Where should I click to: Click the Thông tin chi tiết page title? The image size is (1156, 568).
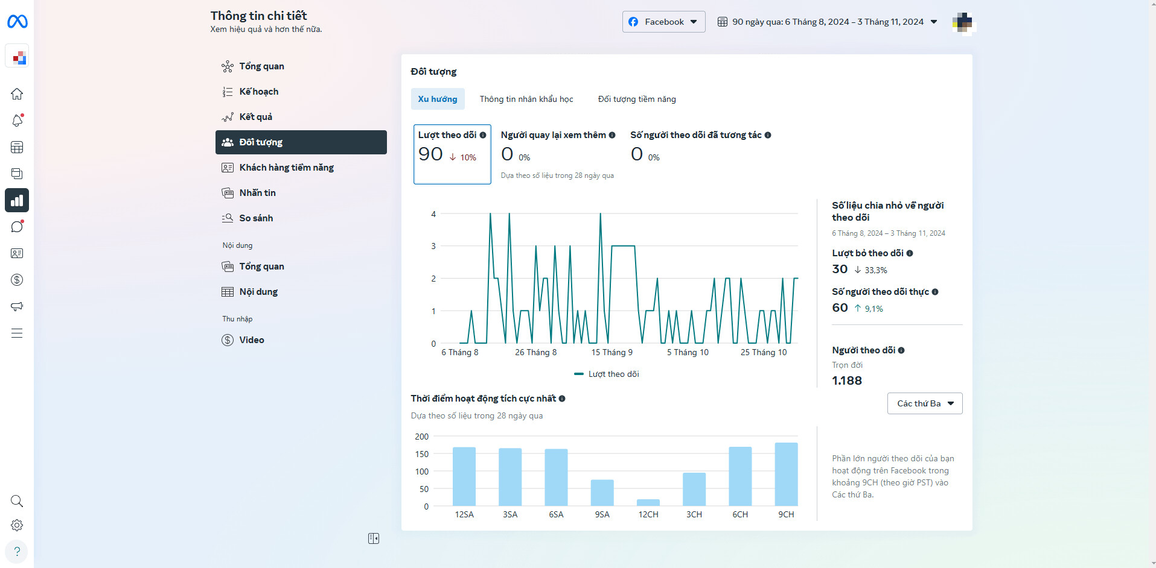[258, 16]
